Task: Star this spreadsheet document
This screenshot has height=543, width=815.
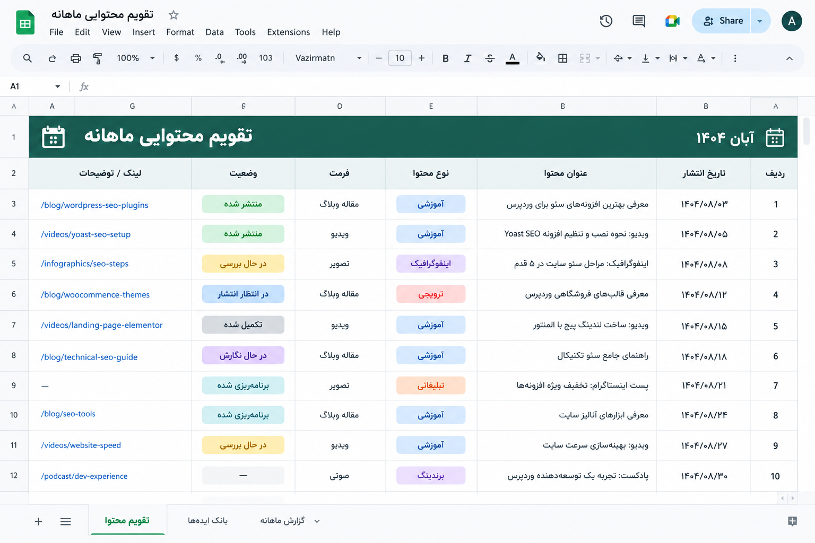Action: (x=174, y=15)
